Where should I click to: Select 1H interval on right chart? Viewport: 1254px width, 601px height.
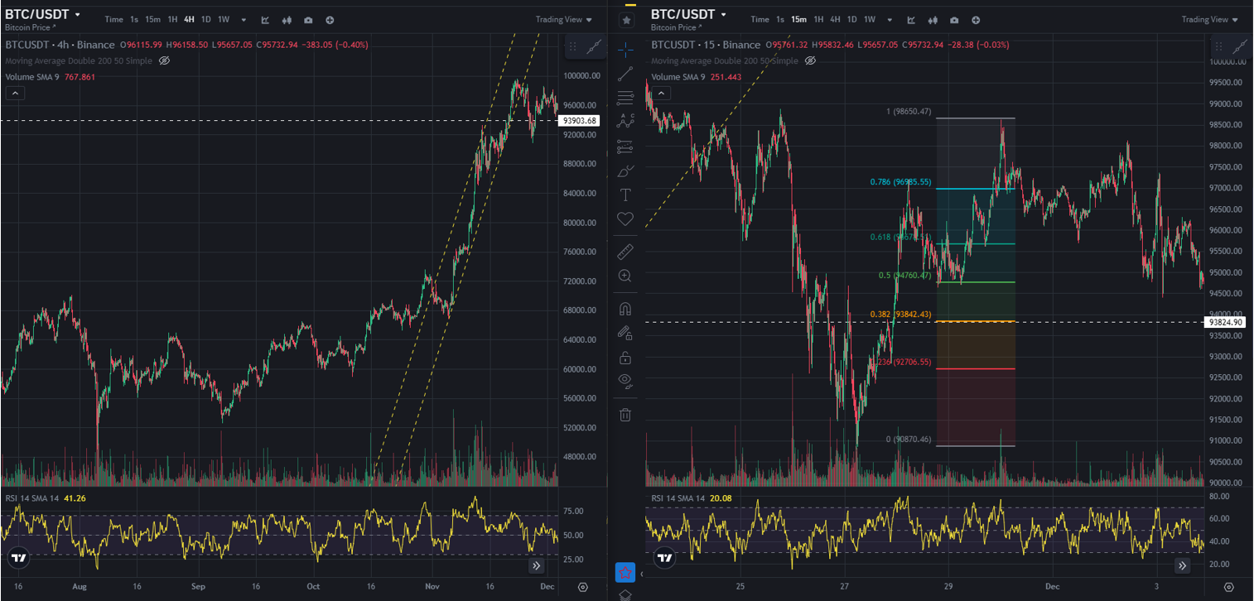pyautogui.click(x=818, y=20)
